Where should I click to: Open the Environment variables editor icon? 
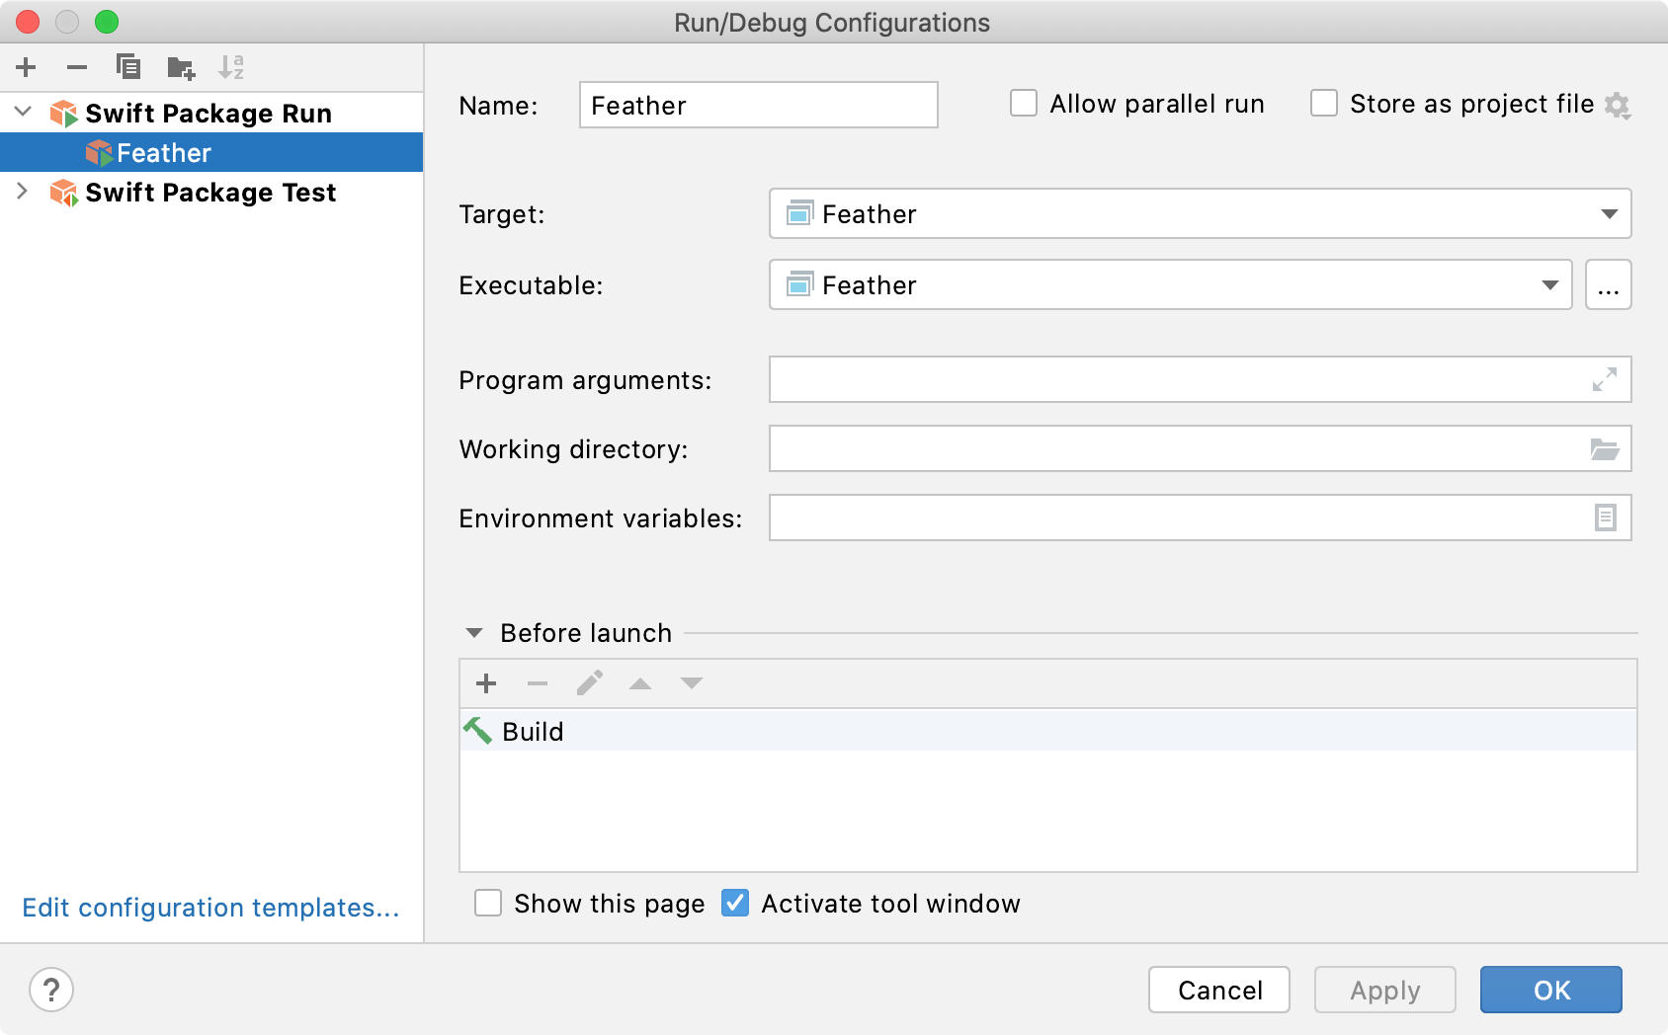[1605, 517]
